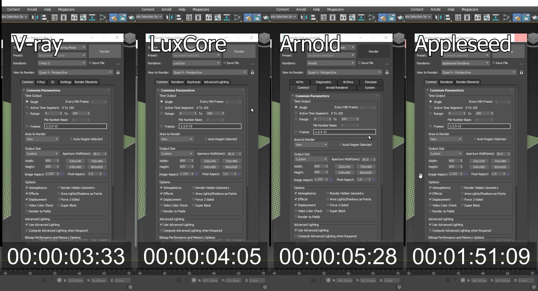538x291 pixels.
Task: Select Frames radio button in Appleseed dialog
Action: click(430, 126)
